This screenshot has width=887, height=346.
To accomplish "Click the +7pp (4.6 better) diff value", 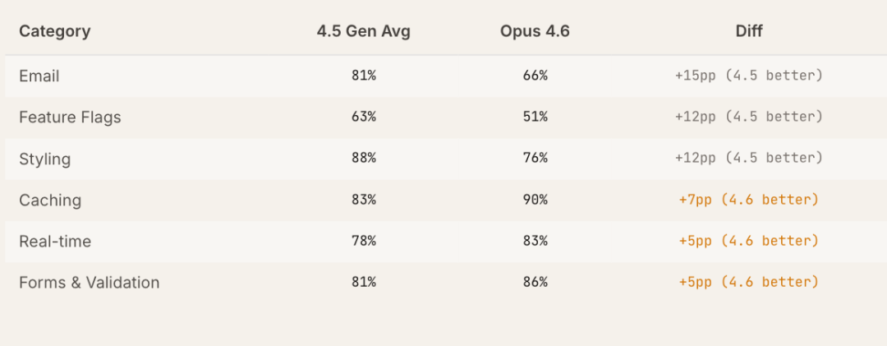I will click(748, 200).
